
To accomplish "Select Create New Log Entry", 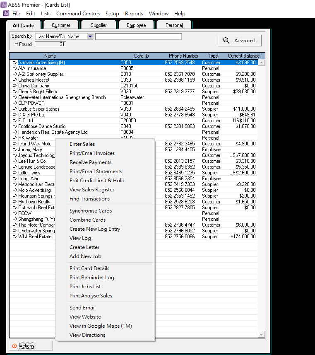I will [95, 229].
